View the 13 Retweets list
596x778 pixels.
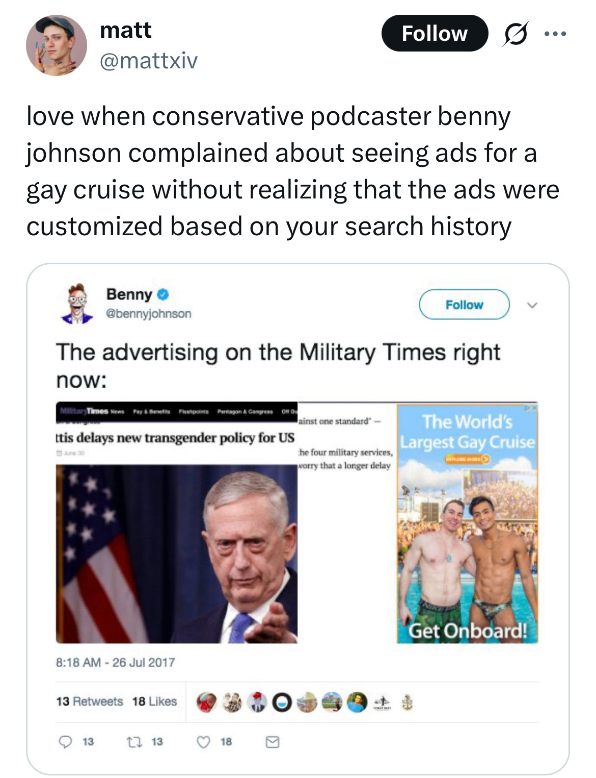click(90, 701)
